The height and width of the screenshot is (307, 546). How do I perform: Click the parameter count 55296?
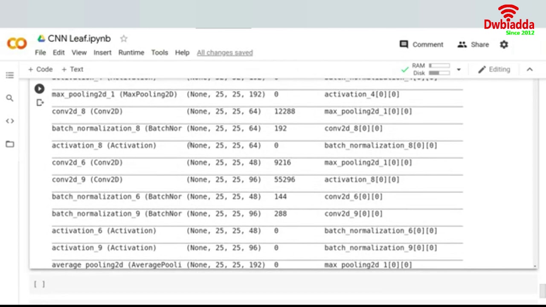[285, 180]
